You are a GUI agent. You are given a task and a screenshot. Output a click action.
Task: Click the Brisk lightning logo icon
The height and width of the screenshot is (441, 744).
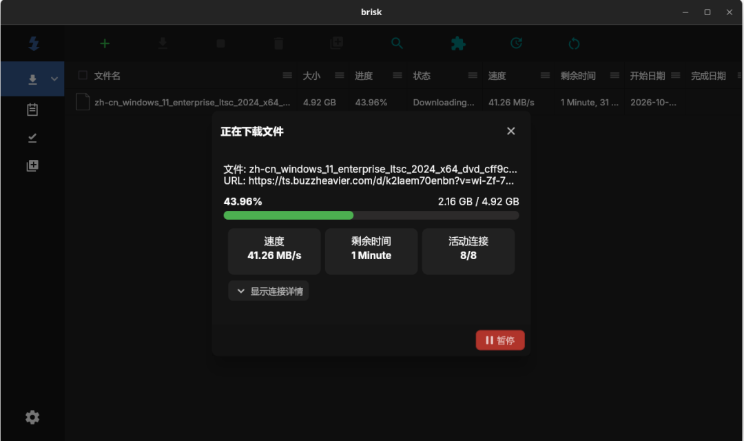(34, 43)
